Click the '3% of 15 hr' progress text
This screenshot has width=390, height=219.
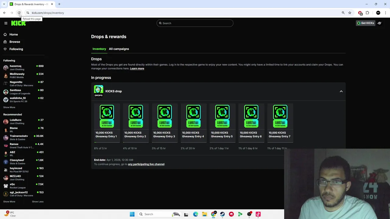(x=159, y=148)
